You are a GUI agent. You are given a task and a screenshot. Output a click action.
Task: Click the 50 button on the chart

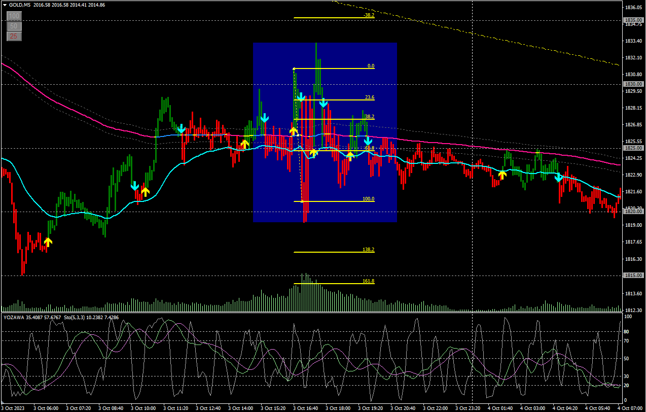[14, 26]
